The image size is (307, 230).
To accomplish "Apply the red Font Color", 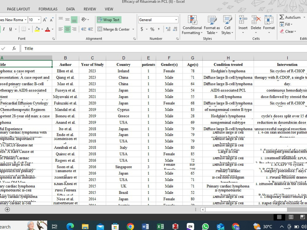I will click(48, 29).
